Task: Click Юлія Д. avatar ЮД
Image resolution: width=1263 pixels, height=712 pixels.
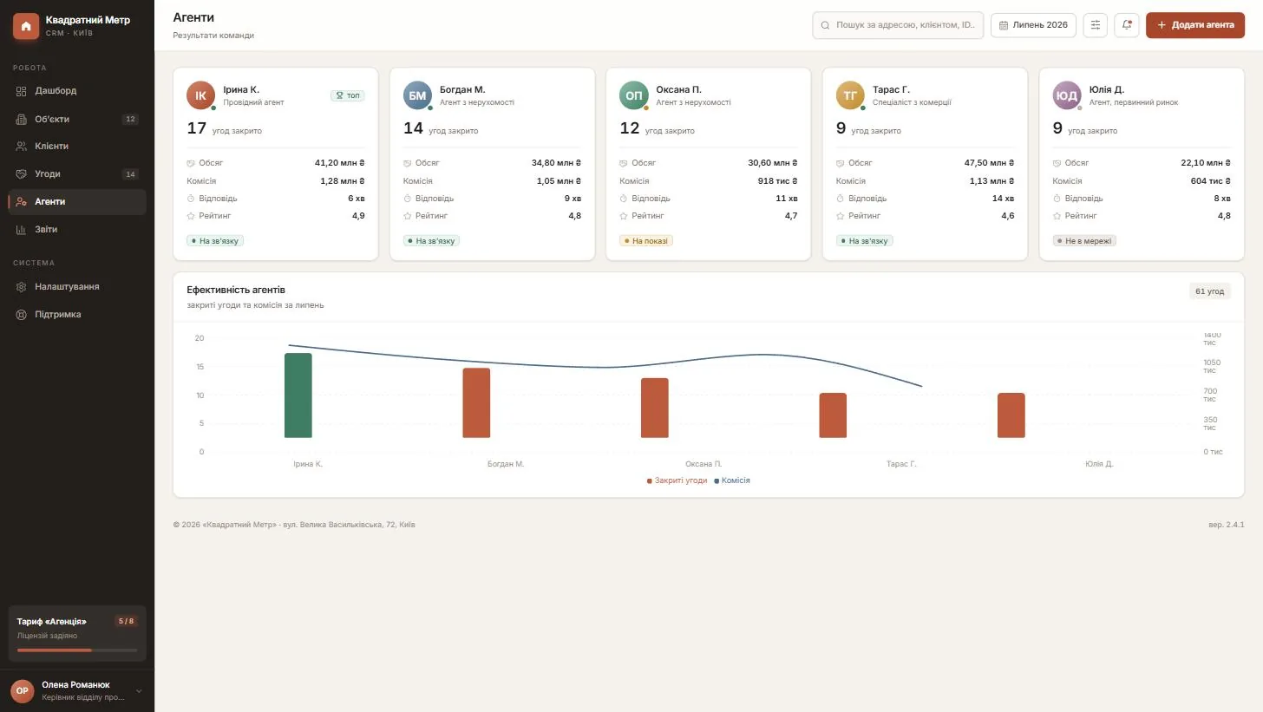Action: [x=1067, y=95]
